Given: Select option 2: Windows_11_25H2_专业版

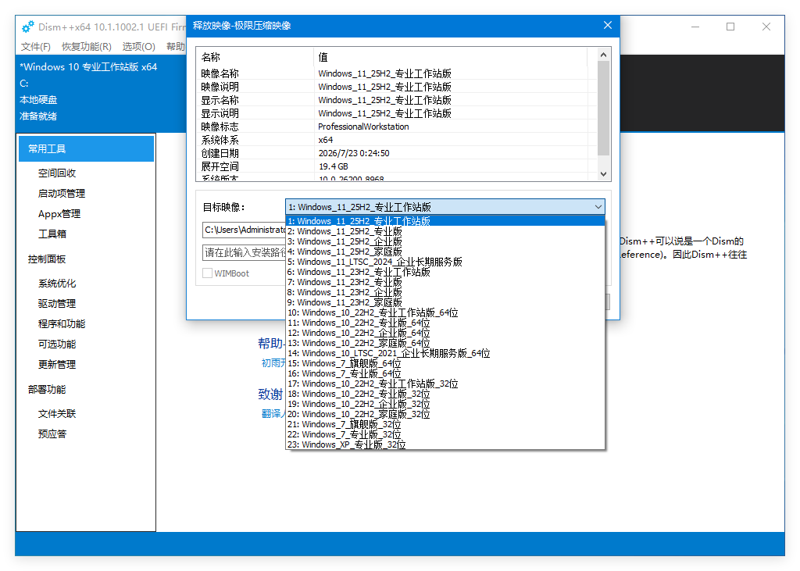Looking at the screenshot, I should pyautogui.click(x=445, y=231).
